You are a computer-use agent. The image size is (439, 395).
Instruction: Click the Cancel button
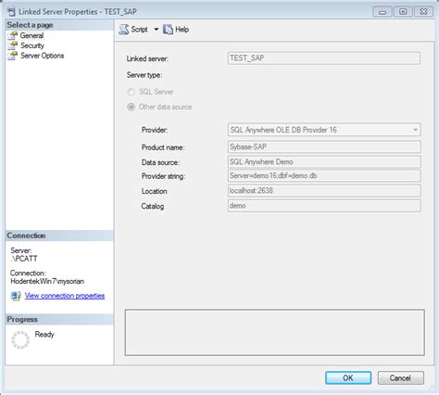(400, 377)
